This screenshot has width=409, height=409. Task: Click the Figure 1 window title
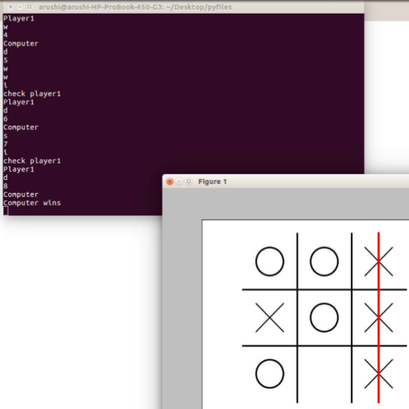click(212, 181)
